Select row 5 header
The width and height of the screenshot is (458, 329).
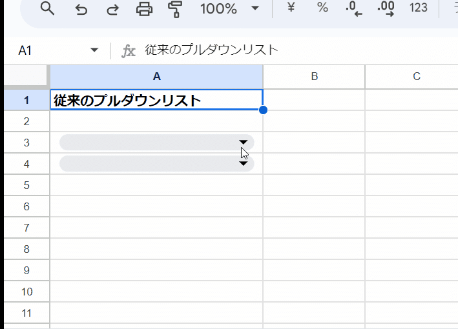pos(26,185)
